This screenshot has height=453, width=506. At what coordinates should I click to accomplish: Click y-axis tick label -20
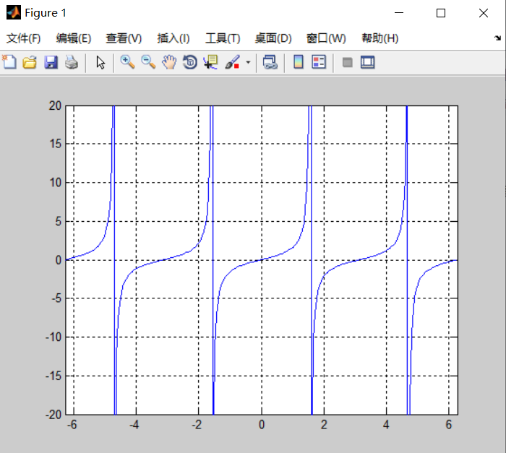[53, 415]
